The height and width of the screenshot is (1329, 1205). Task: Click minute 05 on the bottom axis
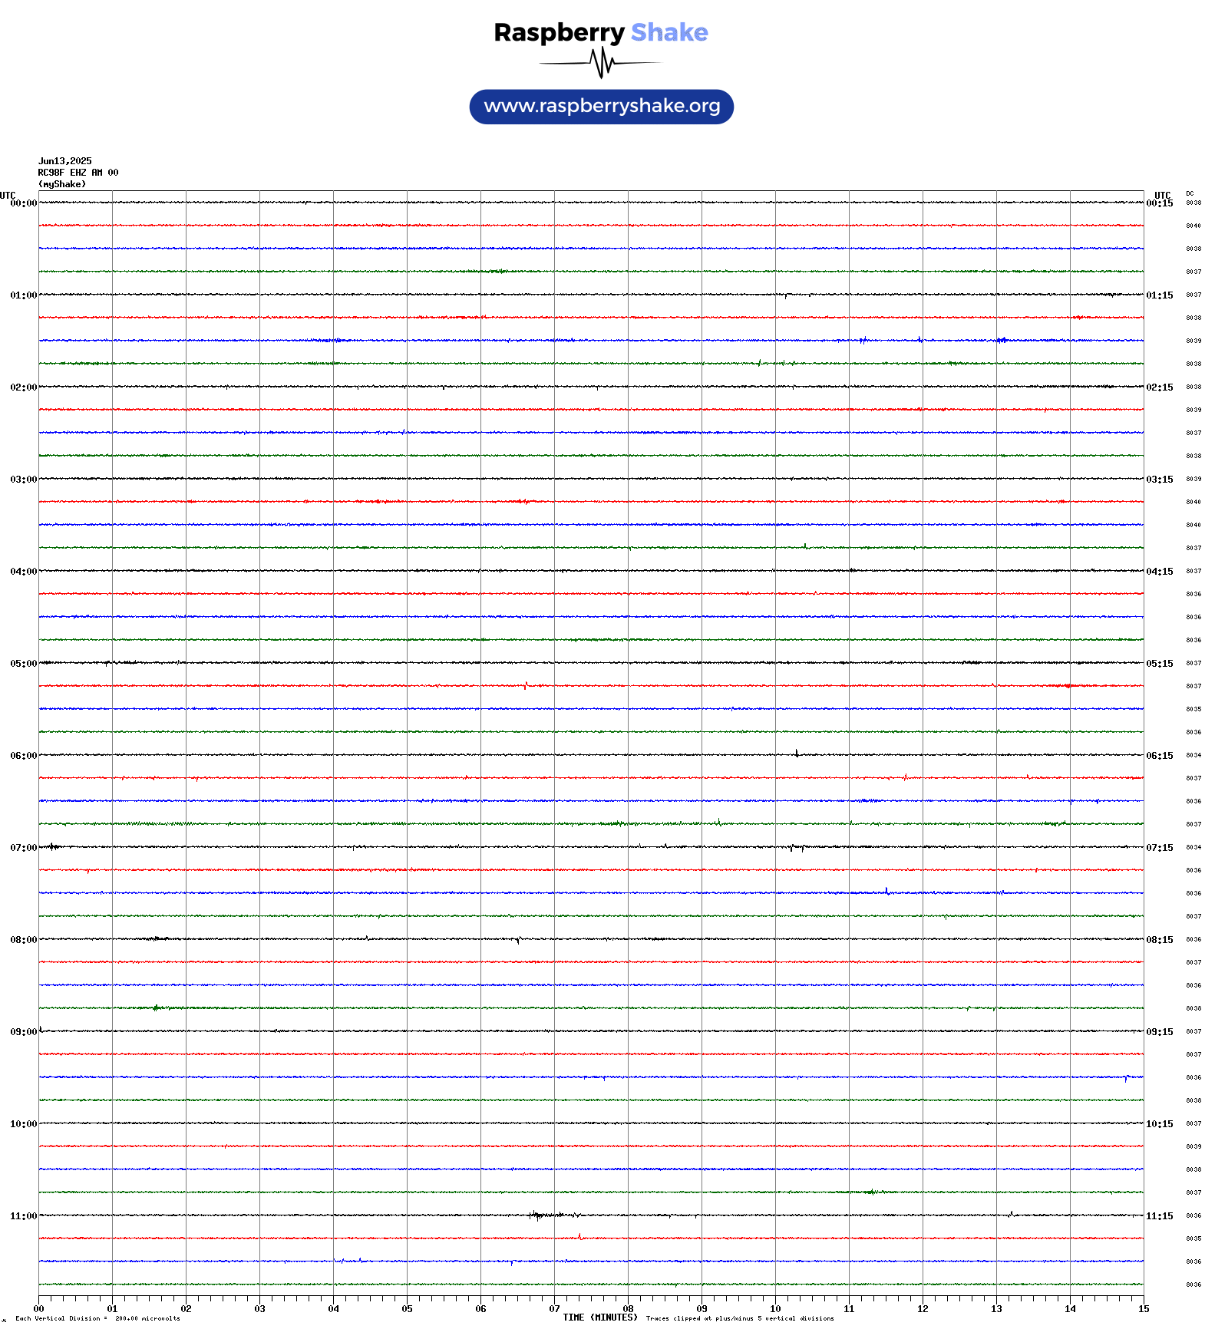(407, 1309)
